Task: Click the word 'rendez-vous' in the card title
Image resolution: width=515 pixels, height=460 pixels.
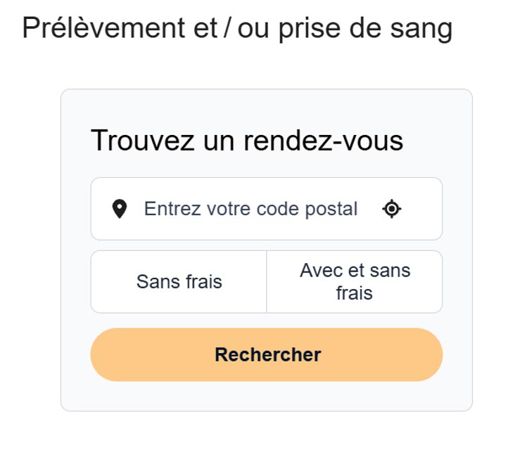Action: click(324, 141)
